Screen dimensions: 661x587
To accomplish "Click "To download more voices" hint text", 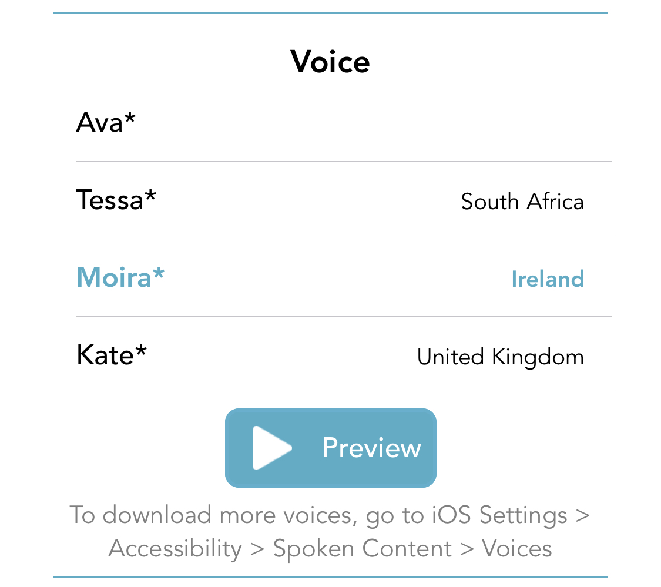I will click(x=212, y=515).
